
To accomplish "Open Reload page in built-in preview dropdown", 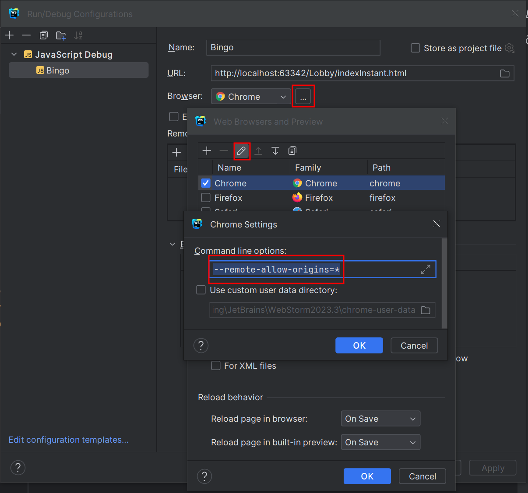I will click(380, 442).
